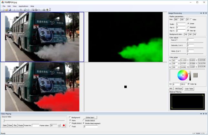Open the Edit menu
This screenshot has width=208, height=135.
[9, 6]
